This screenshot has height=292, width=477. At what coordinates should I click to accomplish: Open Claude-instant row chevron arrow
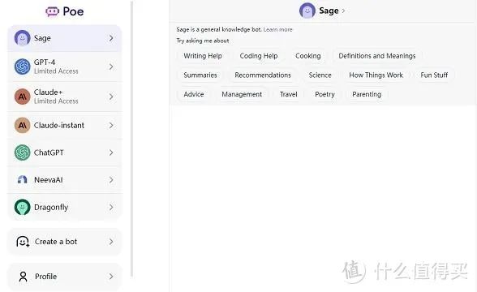pos(111,125)
